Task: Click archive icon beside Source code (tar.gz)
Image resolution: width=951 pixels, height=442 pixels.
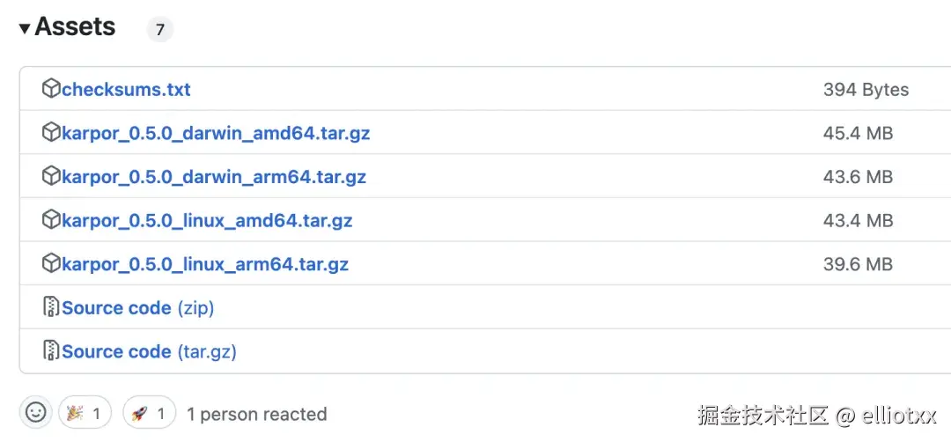Action: [51, 351]
